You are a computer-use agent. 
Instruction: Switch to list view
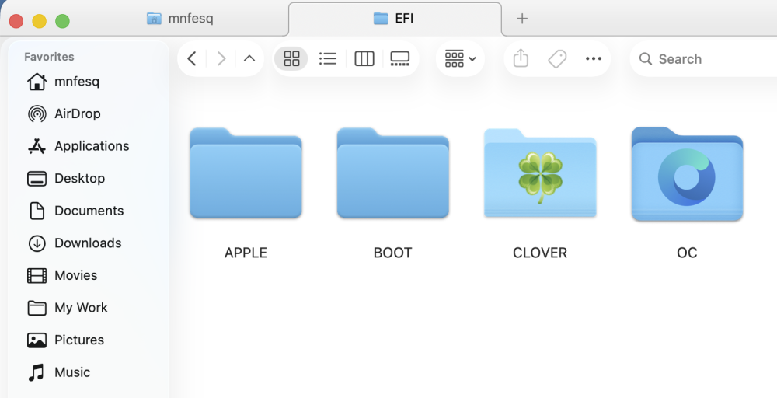click(328, 59)
